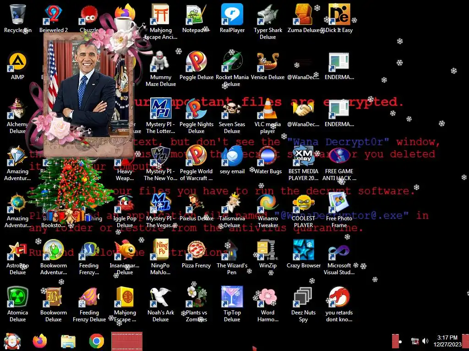Viewport: 469px width, 351px height.
Task: Launch Mummy Maze Deluxe shortcut
Action: pyautogui.click(x=161, y=69)
